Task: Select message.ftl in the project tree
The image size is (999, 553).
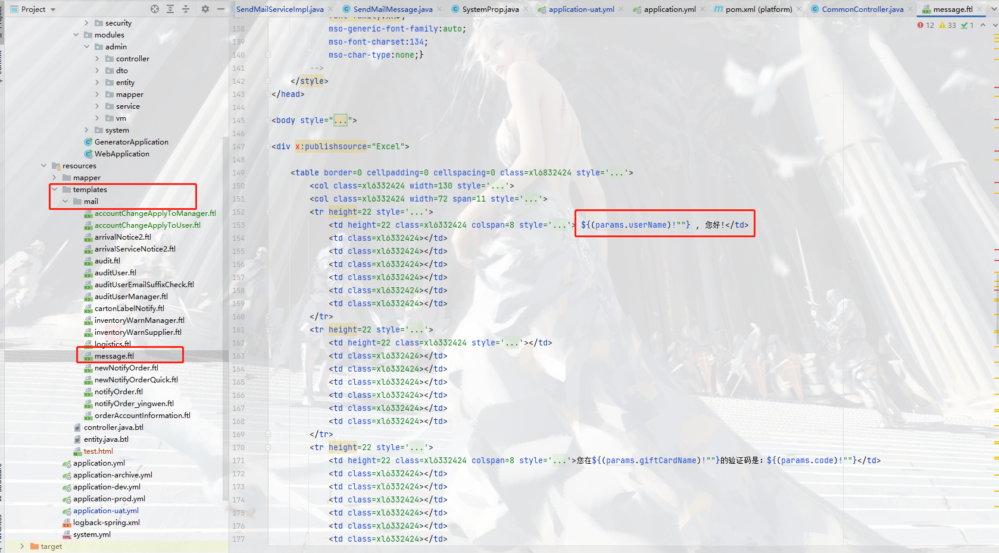Action: tap(113, 356)
